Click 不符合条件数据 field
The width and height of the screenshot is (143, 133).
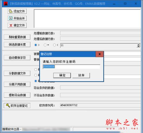(x=100, y=95)
